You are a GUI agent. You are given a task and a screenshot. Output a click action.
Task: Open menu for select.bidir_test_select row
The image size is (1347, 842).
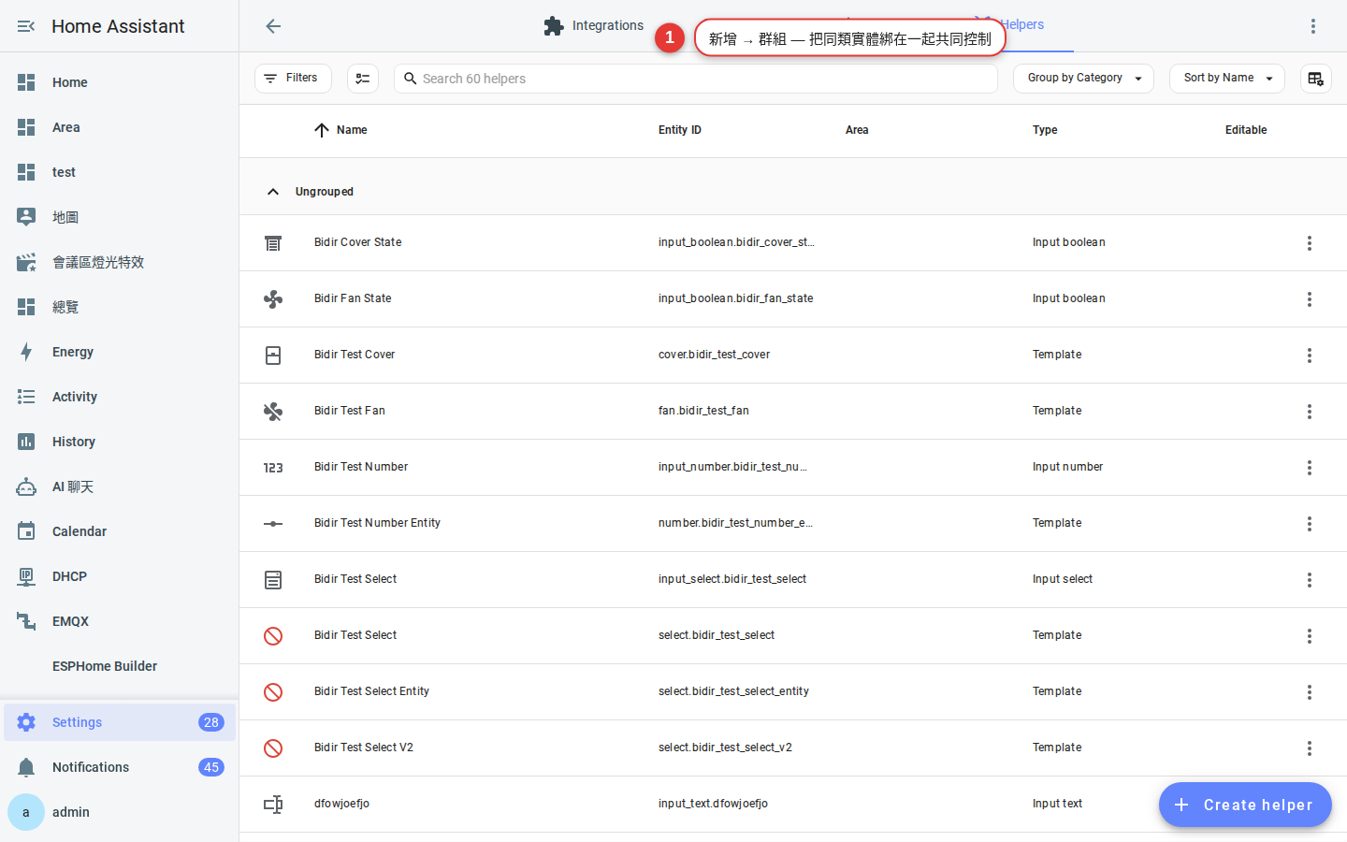(x=1310, y=636)
